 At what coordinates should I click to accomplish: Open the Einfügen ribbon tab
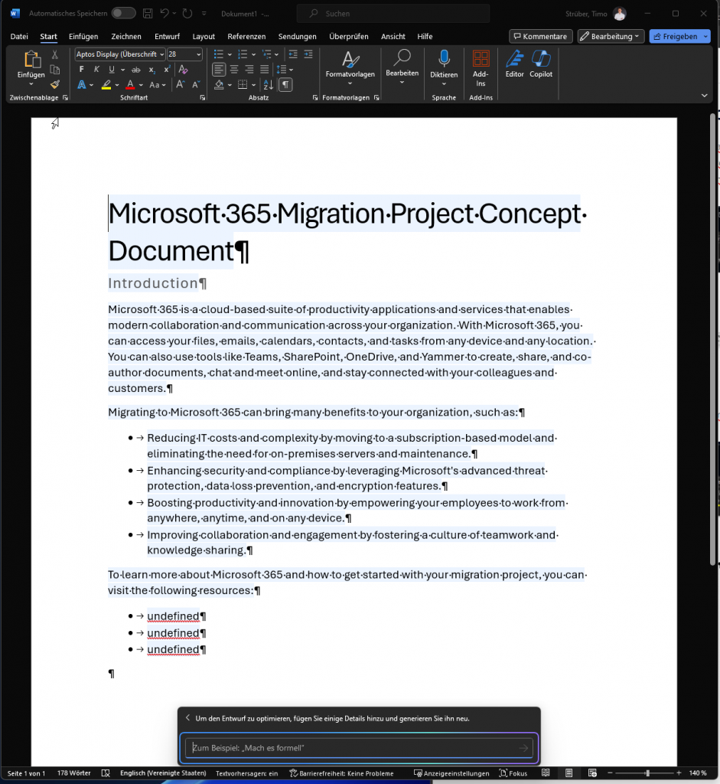point(83,36)
